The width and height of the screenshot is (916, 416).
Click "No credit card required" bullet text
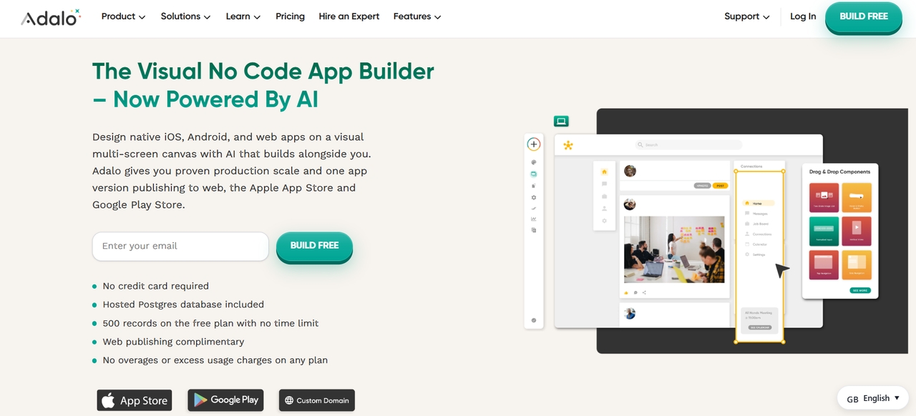click(x=155, y=286)
